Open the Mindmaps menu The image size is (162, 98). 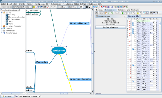[92, 4]
